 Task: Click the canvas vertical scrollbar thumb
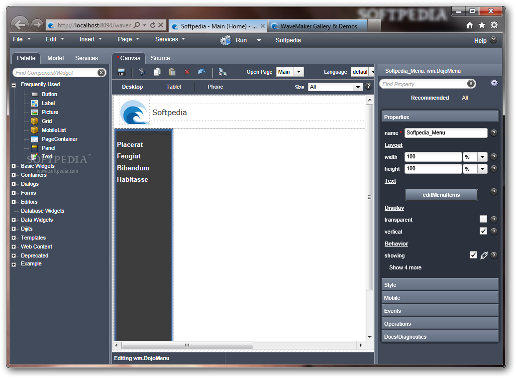[369, 197]
